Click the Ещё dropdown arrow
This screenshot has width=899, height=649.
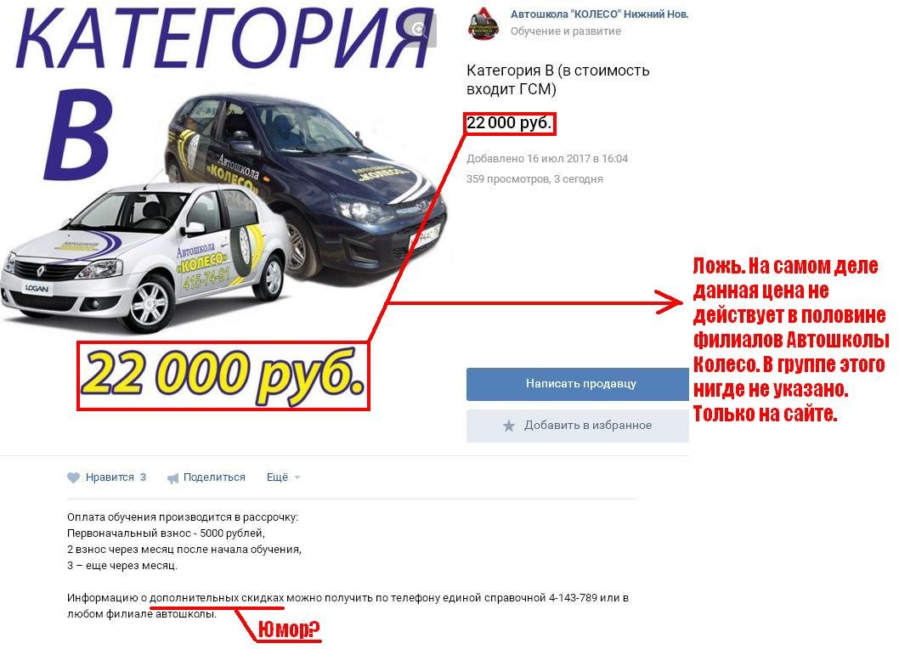pos(297,477)
